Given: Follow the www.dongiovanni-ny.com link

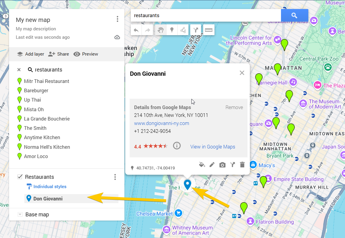Looking at the screenshot, I should [161, 123].
